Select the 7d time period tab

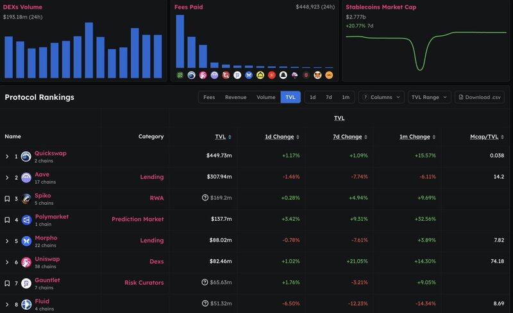(329, 97)
